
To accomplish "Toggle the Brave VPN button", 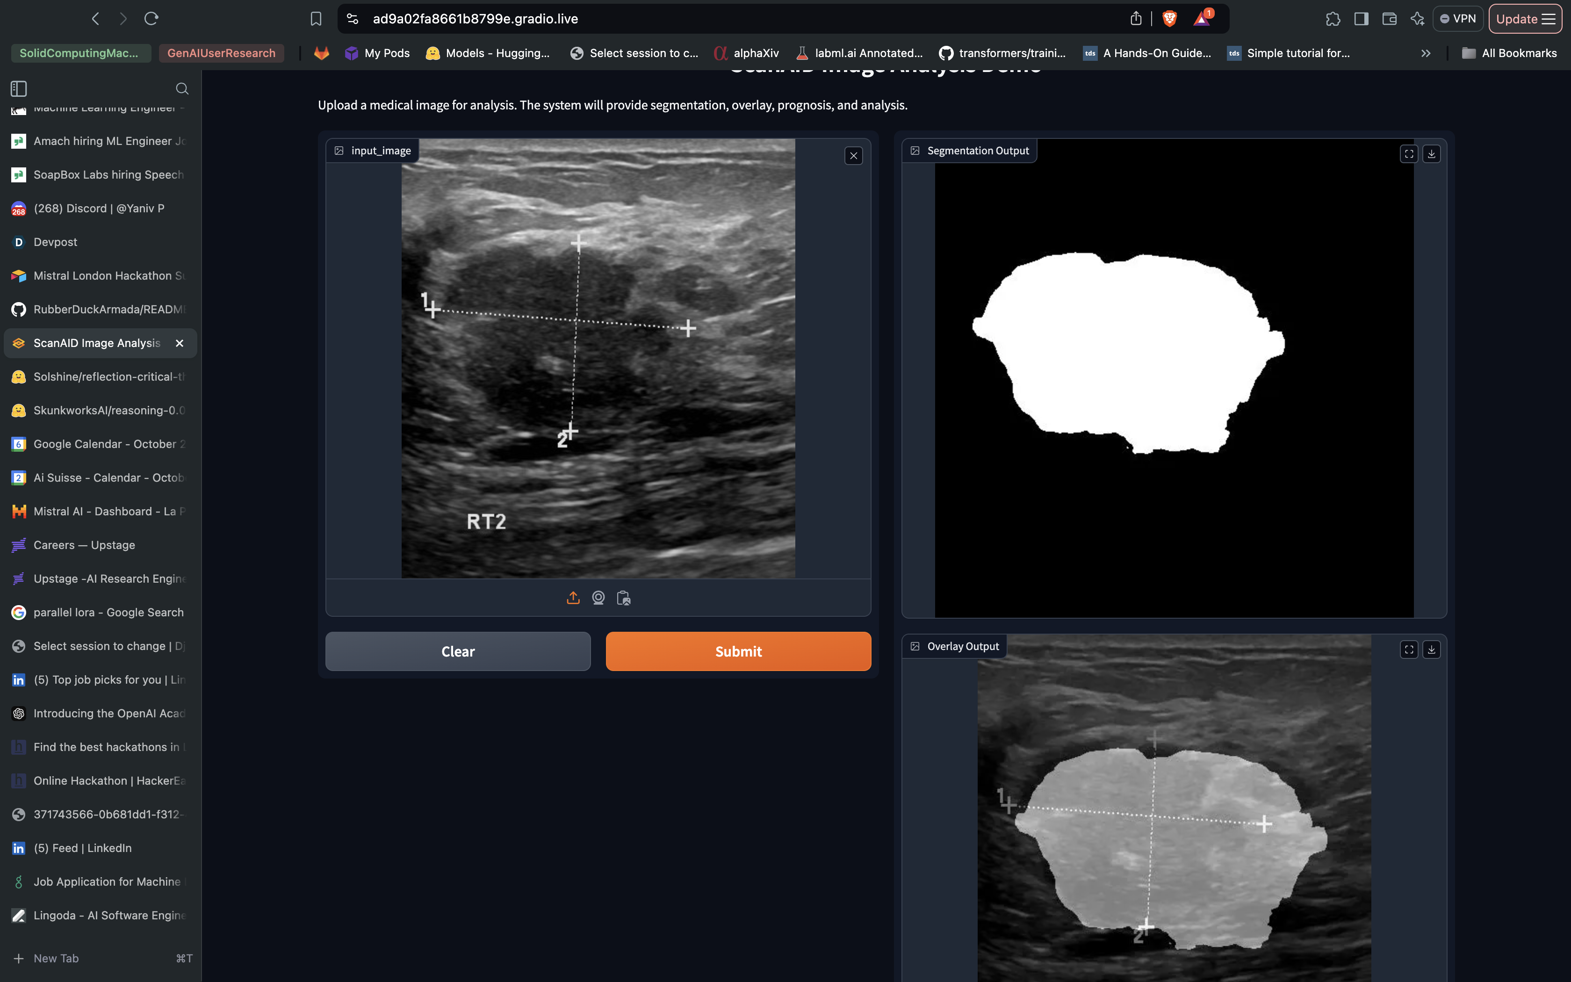I will click(1457, 19).
